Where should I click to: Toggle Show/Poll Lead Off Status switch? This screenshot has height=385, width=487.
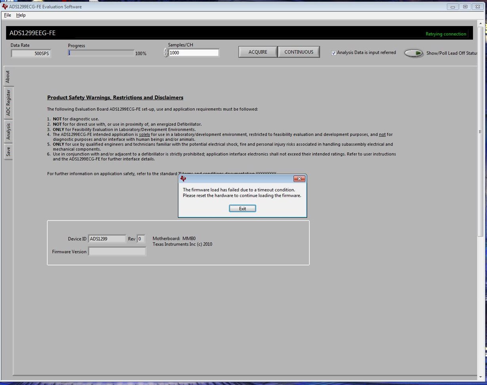pos(414,53)
